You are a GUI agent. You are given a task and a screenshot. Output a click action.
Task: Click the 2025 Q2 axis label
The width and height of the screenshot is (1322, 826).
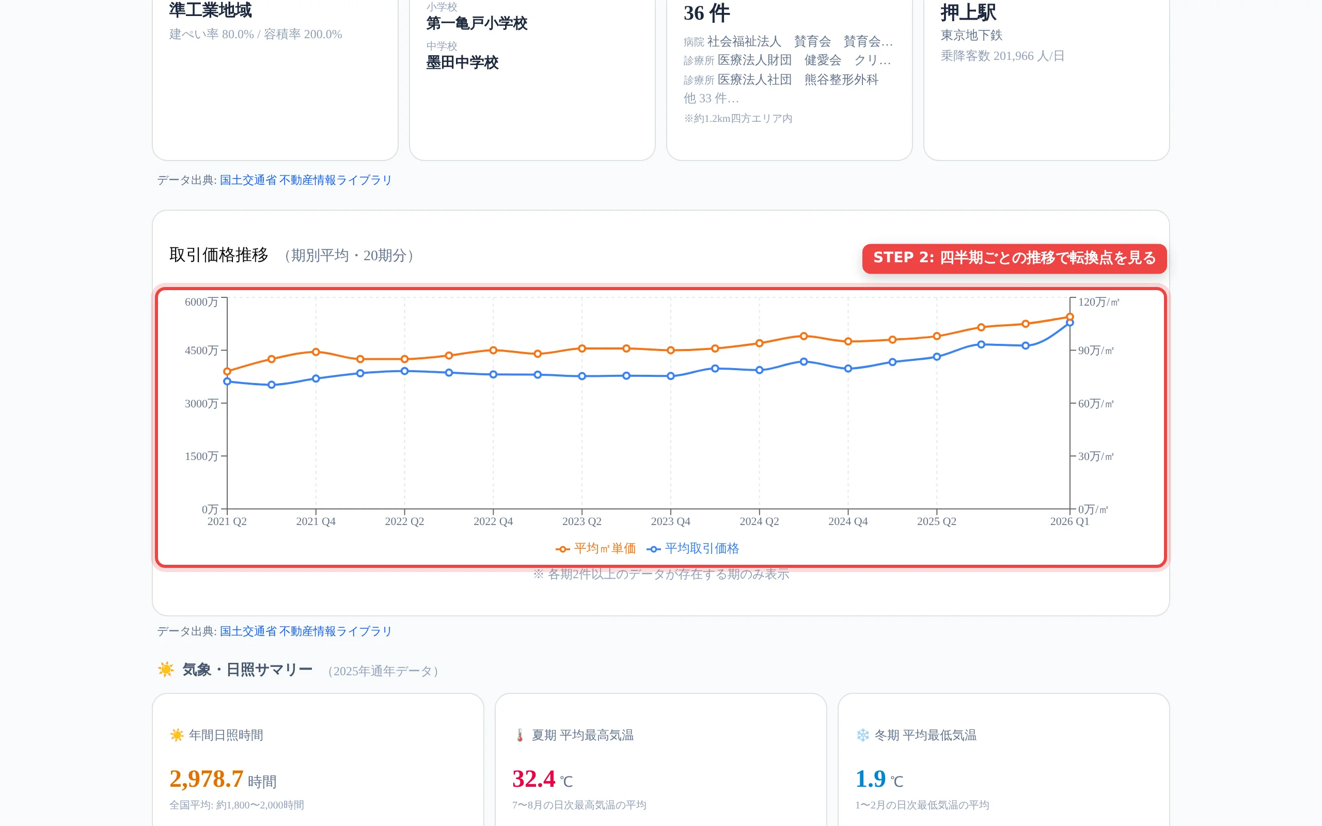936,522
